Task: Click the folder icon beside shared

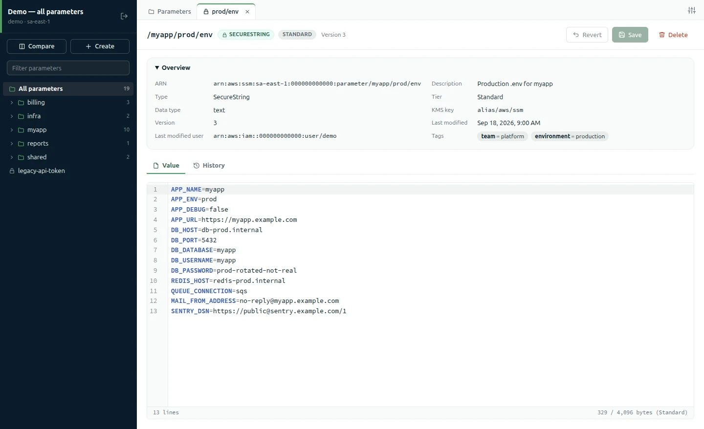Action: coord(21,157)
